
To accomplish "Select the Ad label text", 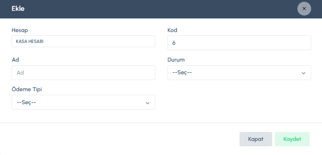I will (15, 60).
